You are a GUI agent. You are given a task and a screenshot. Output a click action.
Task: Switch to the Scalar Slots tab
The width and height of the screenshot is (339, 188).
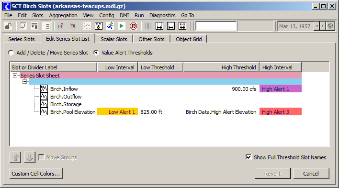(x=114, y=39)
